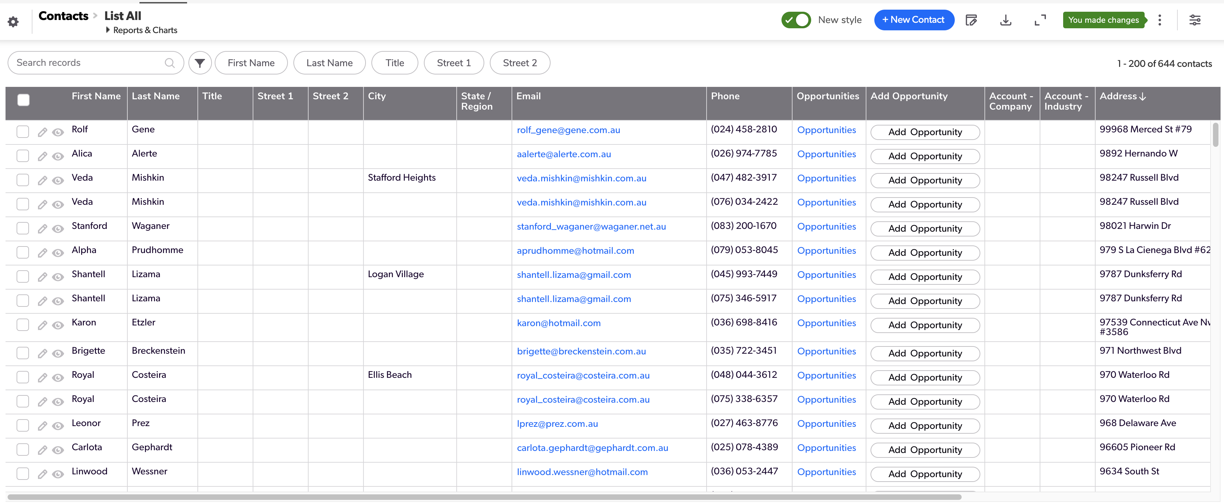Edit Linwood Wessner with the pencil icon
This screenshot has width=1224, height=504.
[x=42, y=474]
